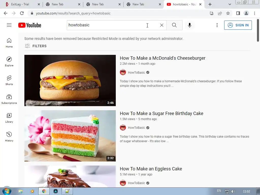Open the Chrome profile avatar
The width and height of the screenshot is (260, 195).
pyautogui.click(x=246, y=13)
